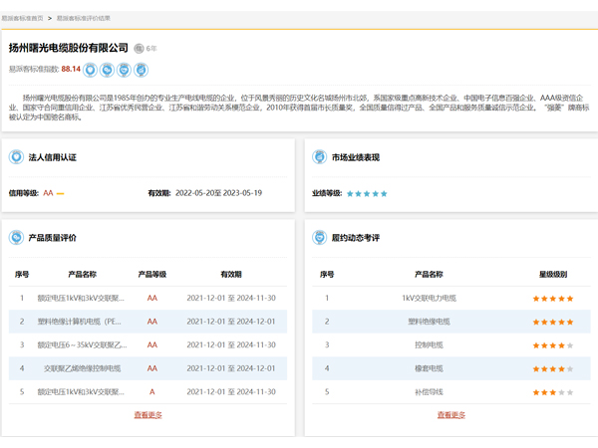Click credit grade AA under 法人信用认证
The height and width of the screenshot is (448, 598).
(x=48, y=193)
